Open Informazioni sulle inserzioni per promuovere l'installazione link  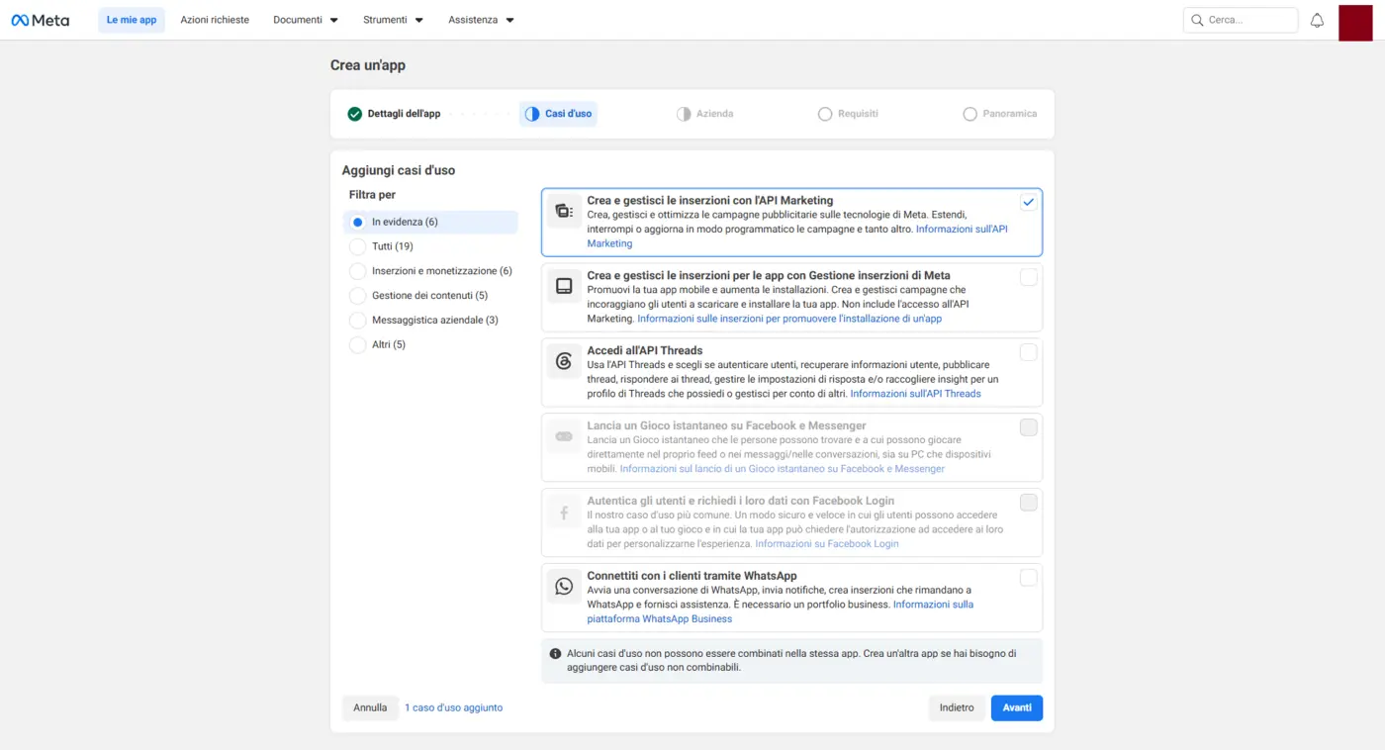tap(789, 319)
